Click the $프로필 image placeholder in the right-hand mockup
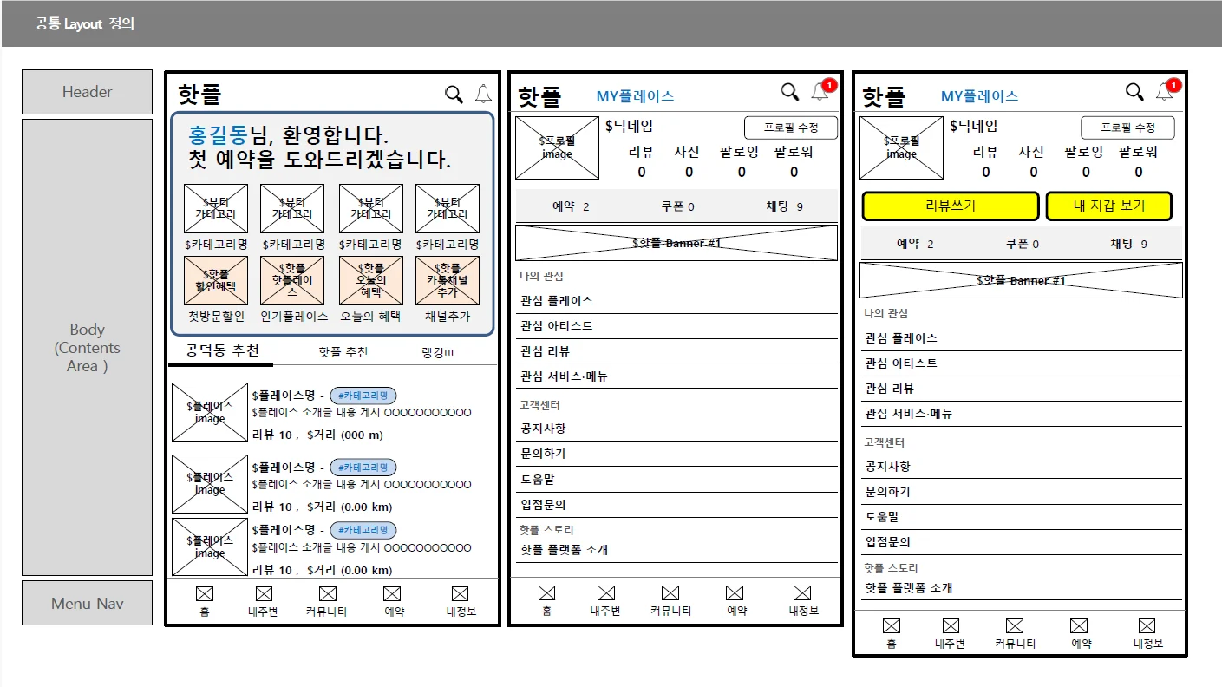The height and width of the screenshot is (687, 1222). 901,147
